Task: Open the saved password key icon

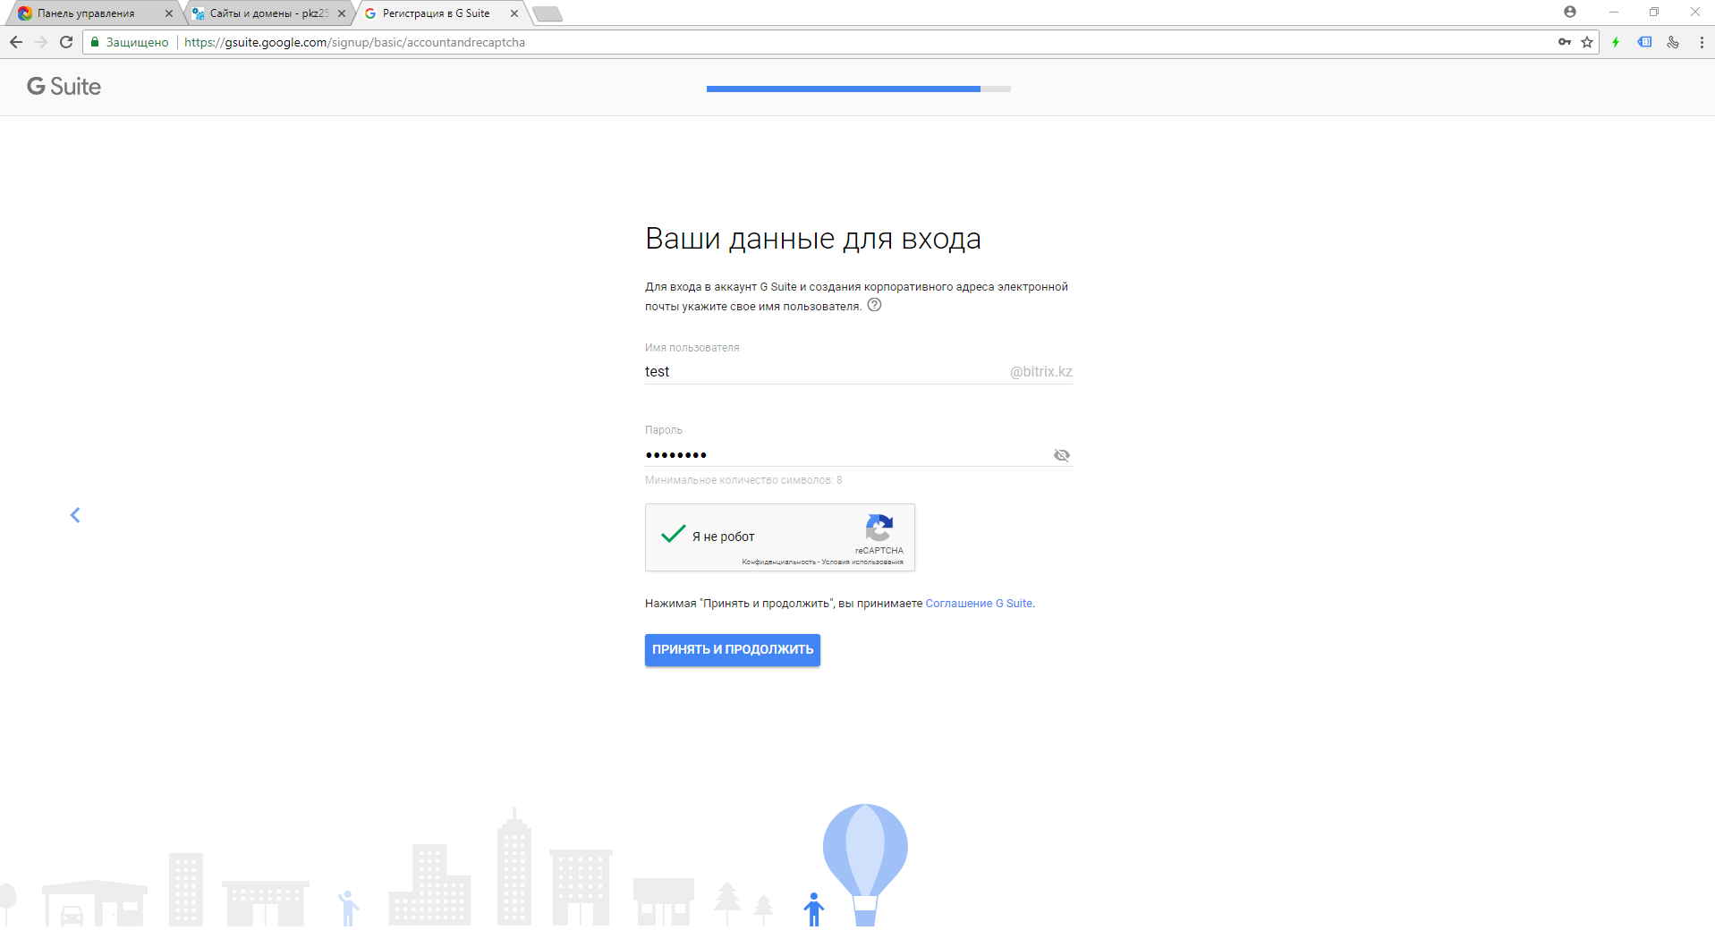Action: point(1565,42)
